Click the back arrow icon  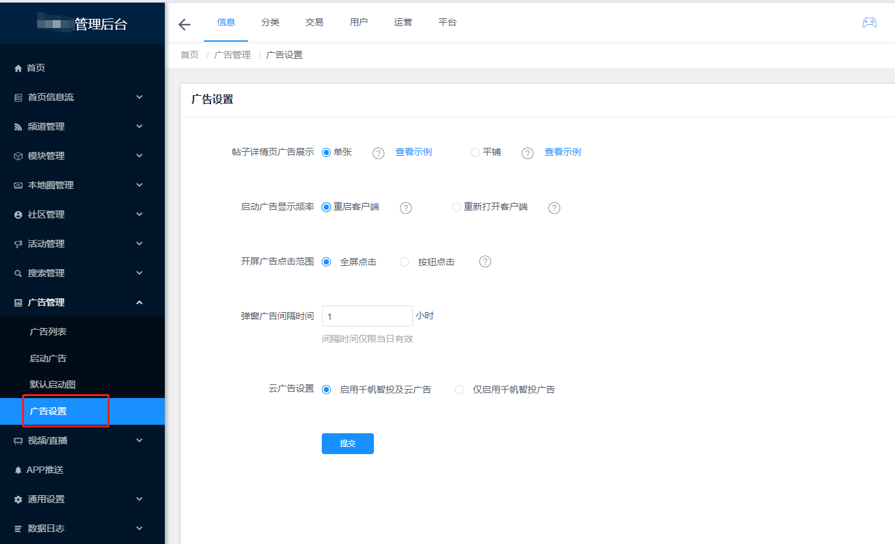184,25
